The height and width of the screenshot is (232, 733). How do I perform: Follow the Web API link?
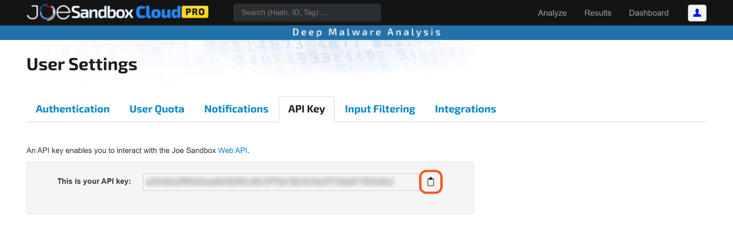(x=233, y=151)
